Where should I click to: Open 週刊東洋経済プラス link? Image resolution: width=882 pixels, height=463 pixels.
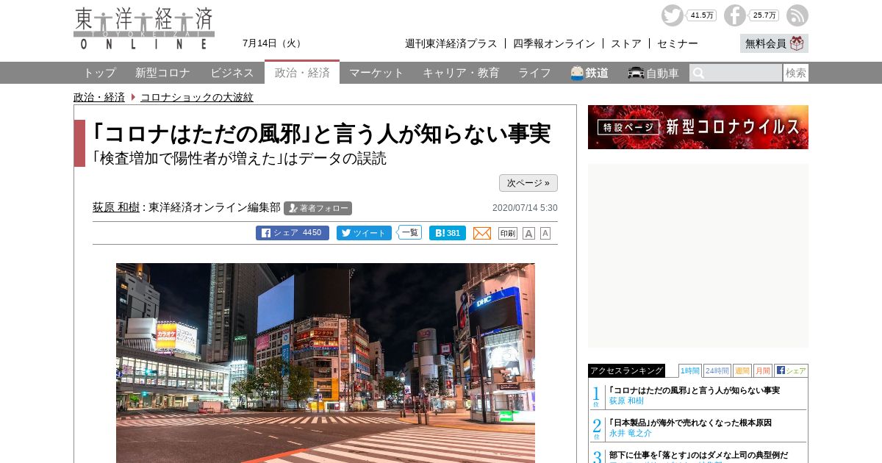point(451,43)
